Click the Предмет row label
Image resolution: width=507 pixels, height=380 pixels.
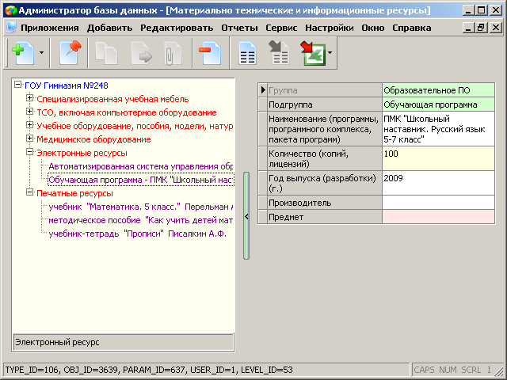pyautogui.click(x=325, y=217)
